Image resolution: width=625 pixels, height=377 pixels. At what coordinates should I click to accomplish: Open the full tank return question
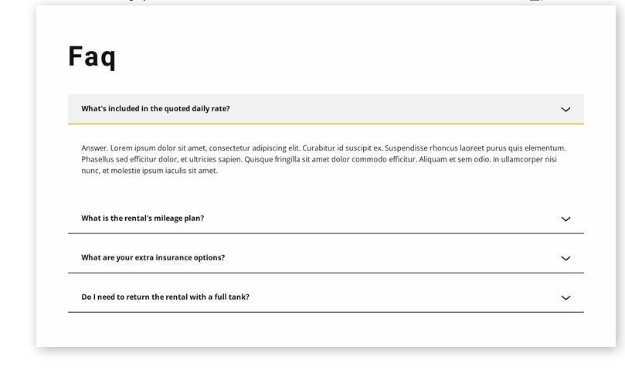(x=165, y=297)
